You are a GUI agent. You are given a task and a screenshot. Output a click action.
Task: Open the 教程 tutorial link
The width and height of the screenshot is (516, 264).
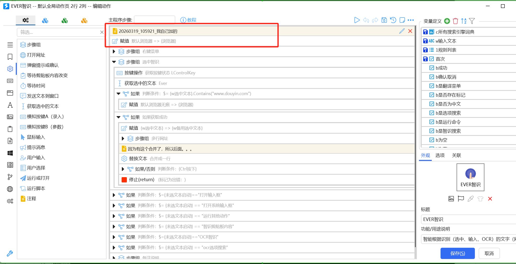pos(188,20)
